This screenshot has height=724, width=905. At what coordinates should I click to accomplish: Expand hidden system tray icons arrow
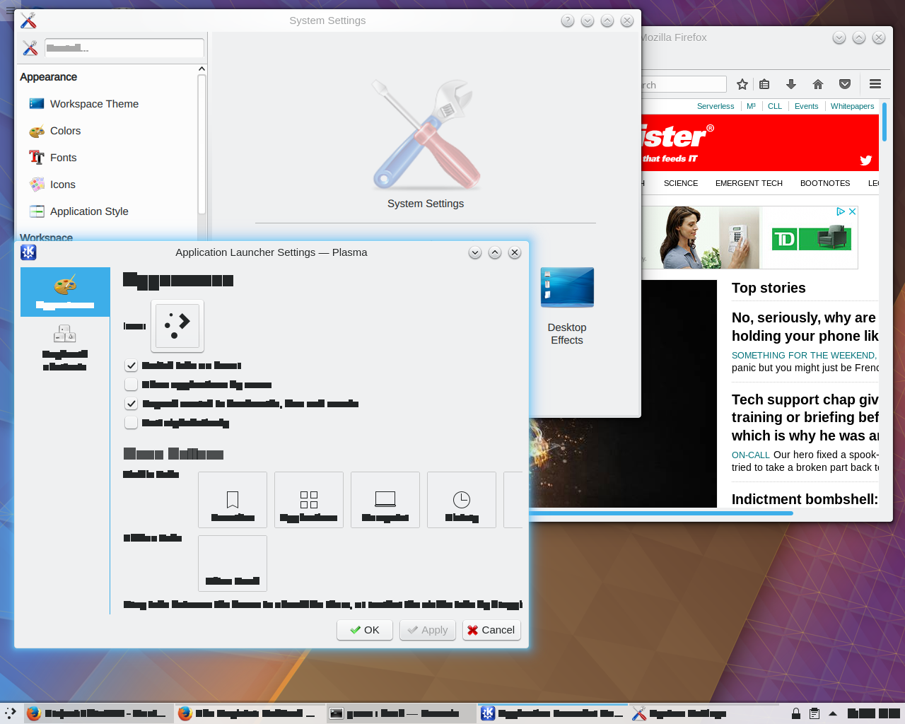[x=833, y=713]
